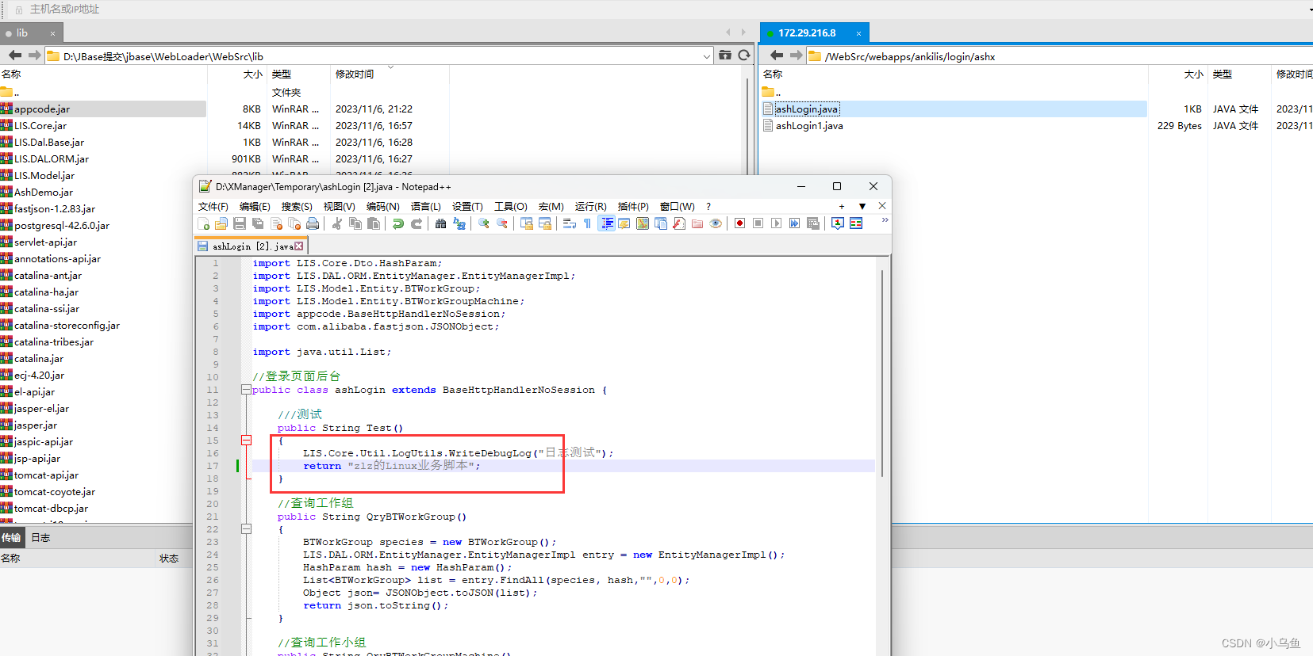The image size is (1313, 656).
Task: Open the 编码(N) menu
Action: point(382,207)
